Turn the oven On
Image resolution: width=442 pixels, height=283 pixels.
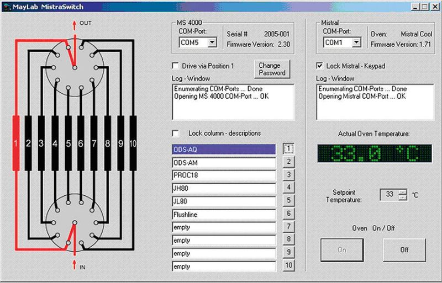pyautogui.click(x=342, y=250)
